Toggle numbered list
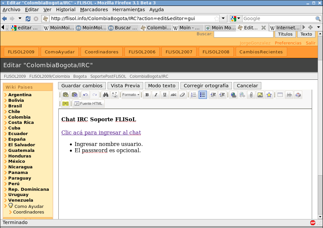This screenshot has height=228, width=323. click(194, 95)
